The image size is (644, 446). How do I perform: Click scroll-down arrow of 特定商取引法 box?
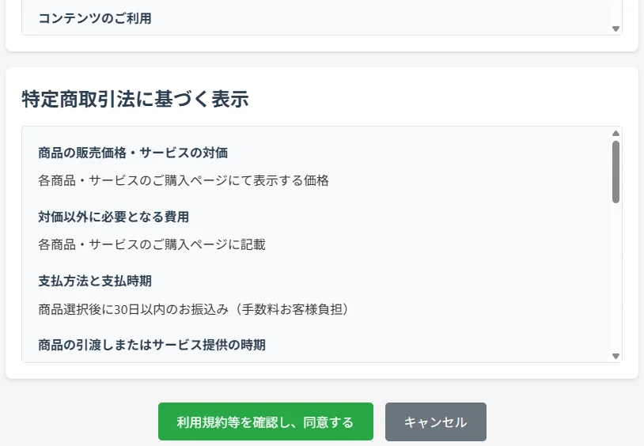[x=616, y=357]
